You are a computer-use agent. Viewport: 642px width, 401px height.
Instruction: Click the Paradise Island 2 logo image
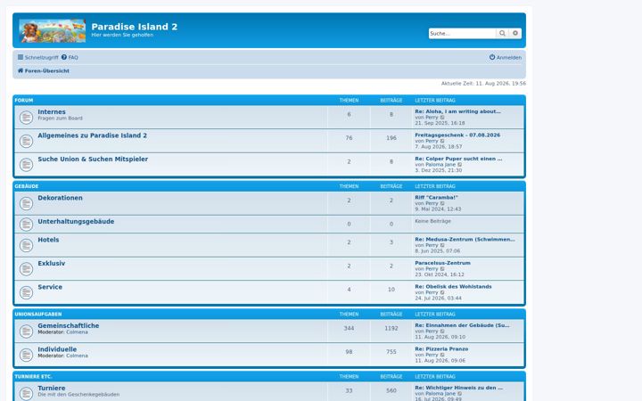[x=53, y=30]
